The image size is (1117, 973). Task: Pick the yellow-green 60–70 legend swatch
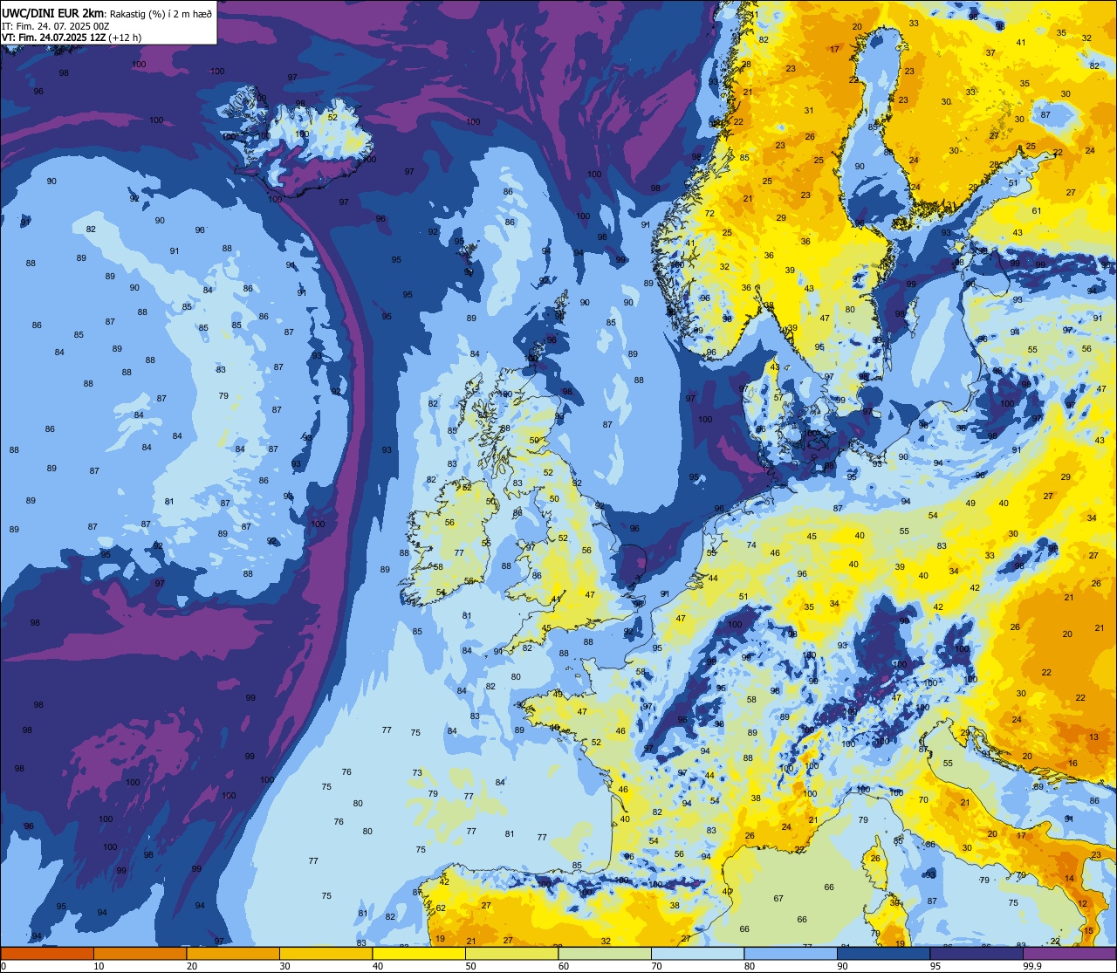(x=605, y=953)
